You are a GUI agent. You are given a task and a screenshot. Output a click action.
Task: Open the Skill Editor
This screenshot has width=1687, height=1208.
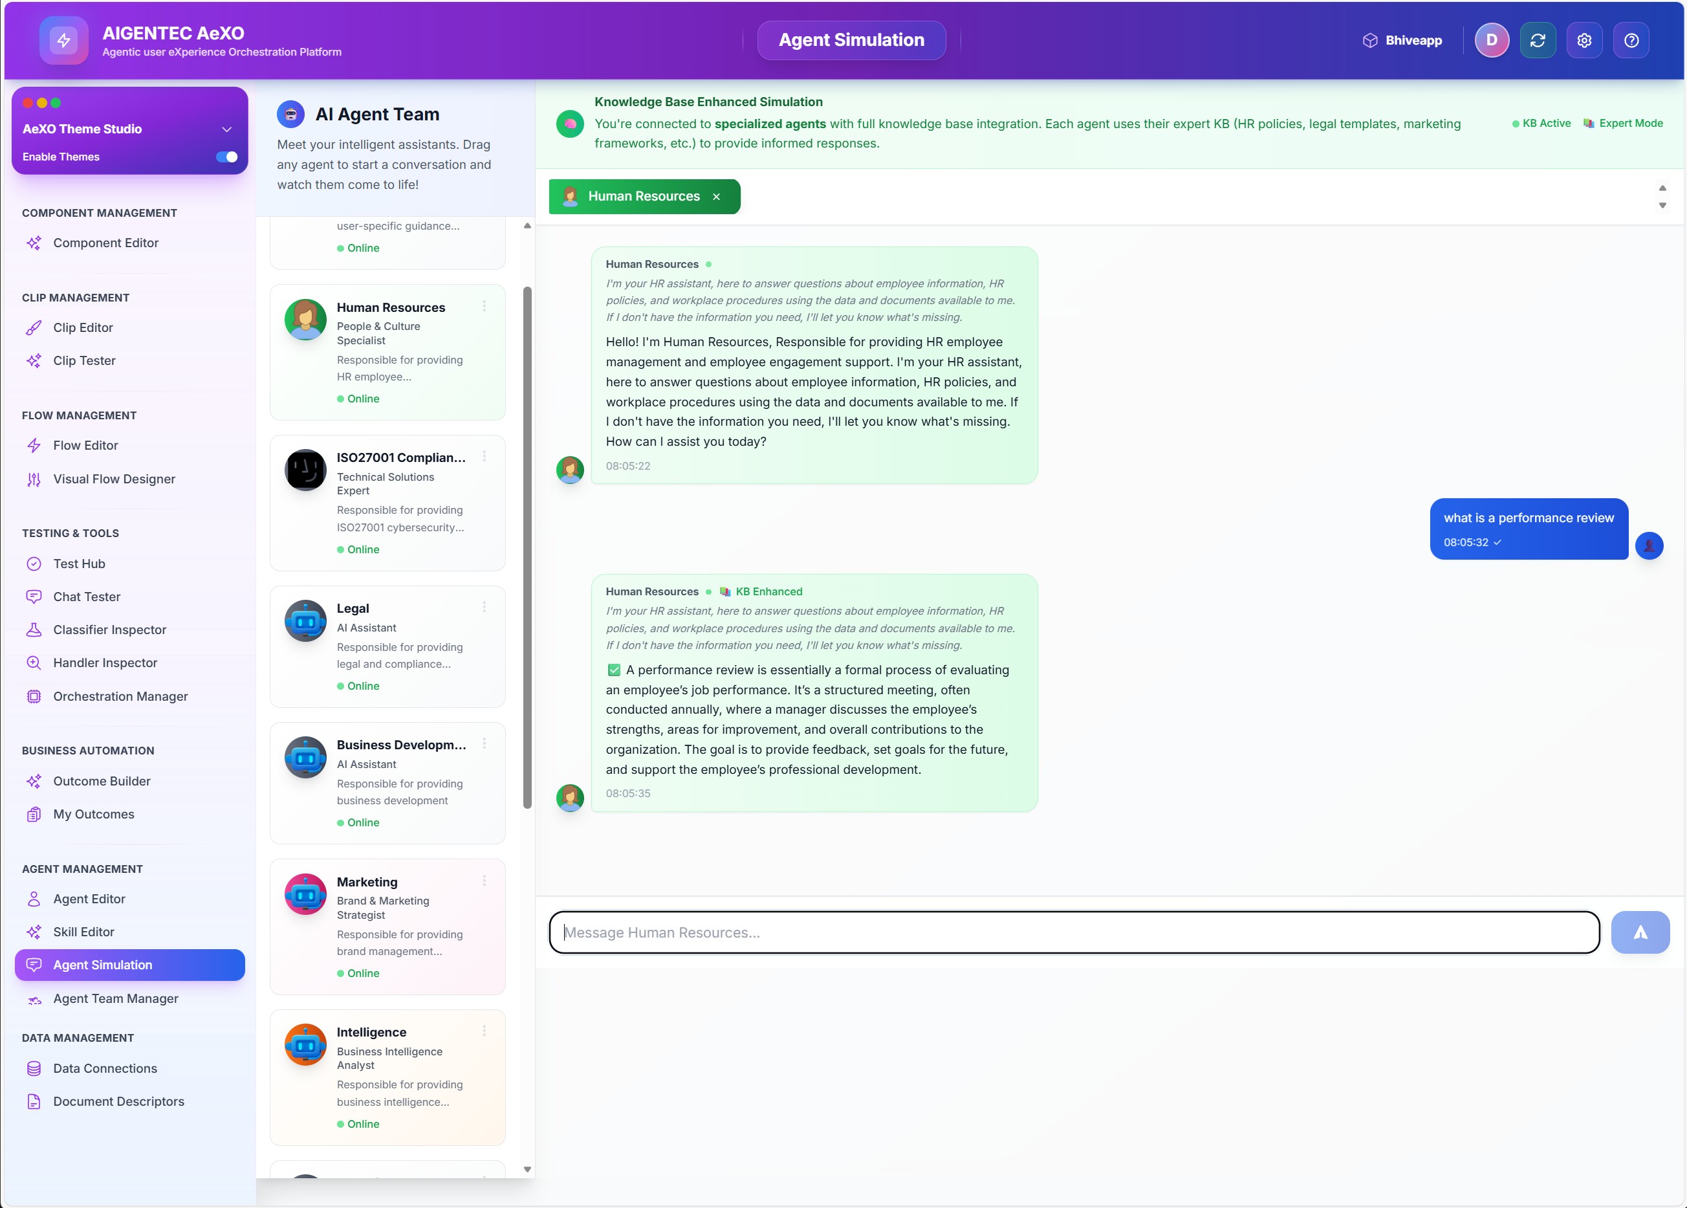[83, 931]
